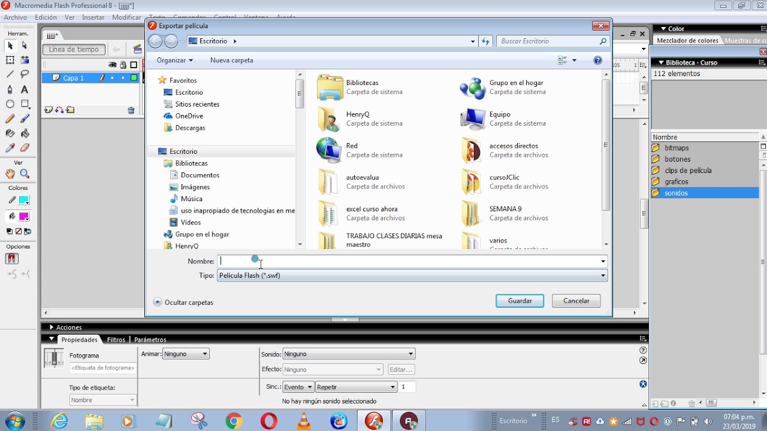
Task: Open the Archivo menu
Action: tap(15, 17)
